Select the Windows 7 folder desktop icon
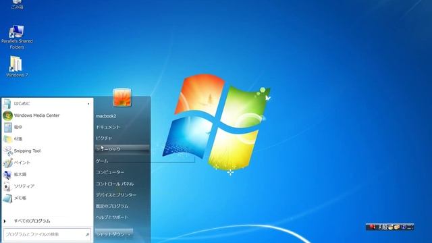This screenshot has height=243, width=432. pyautogui.click(x=17, y=66)
